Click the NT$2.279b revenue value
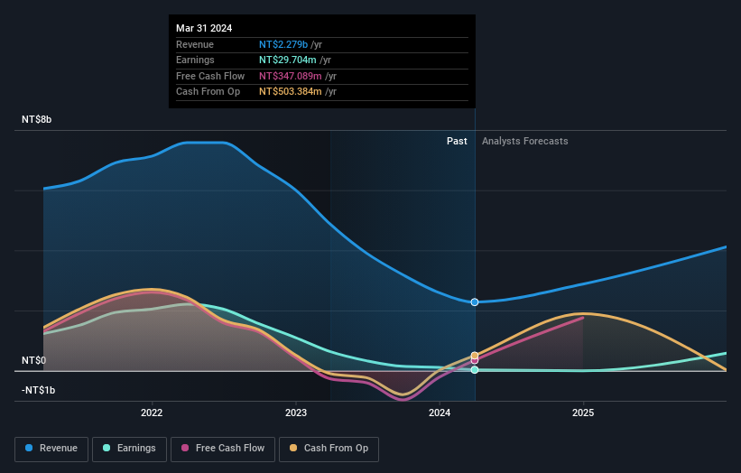 283,44
